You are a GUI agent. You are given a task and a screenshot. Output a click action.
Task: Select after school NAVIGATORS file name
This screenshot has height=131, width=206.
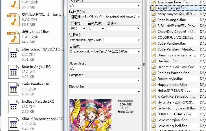coord(43,49)
